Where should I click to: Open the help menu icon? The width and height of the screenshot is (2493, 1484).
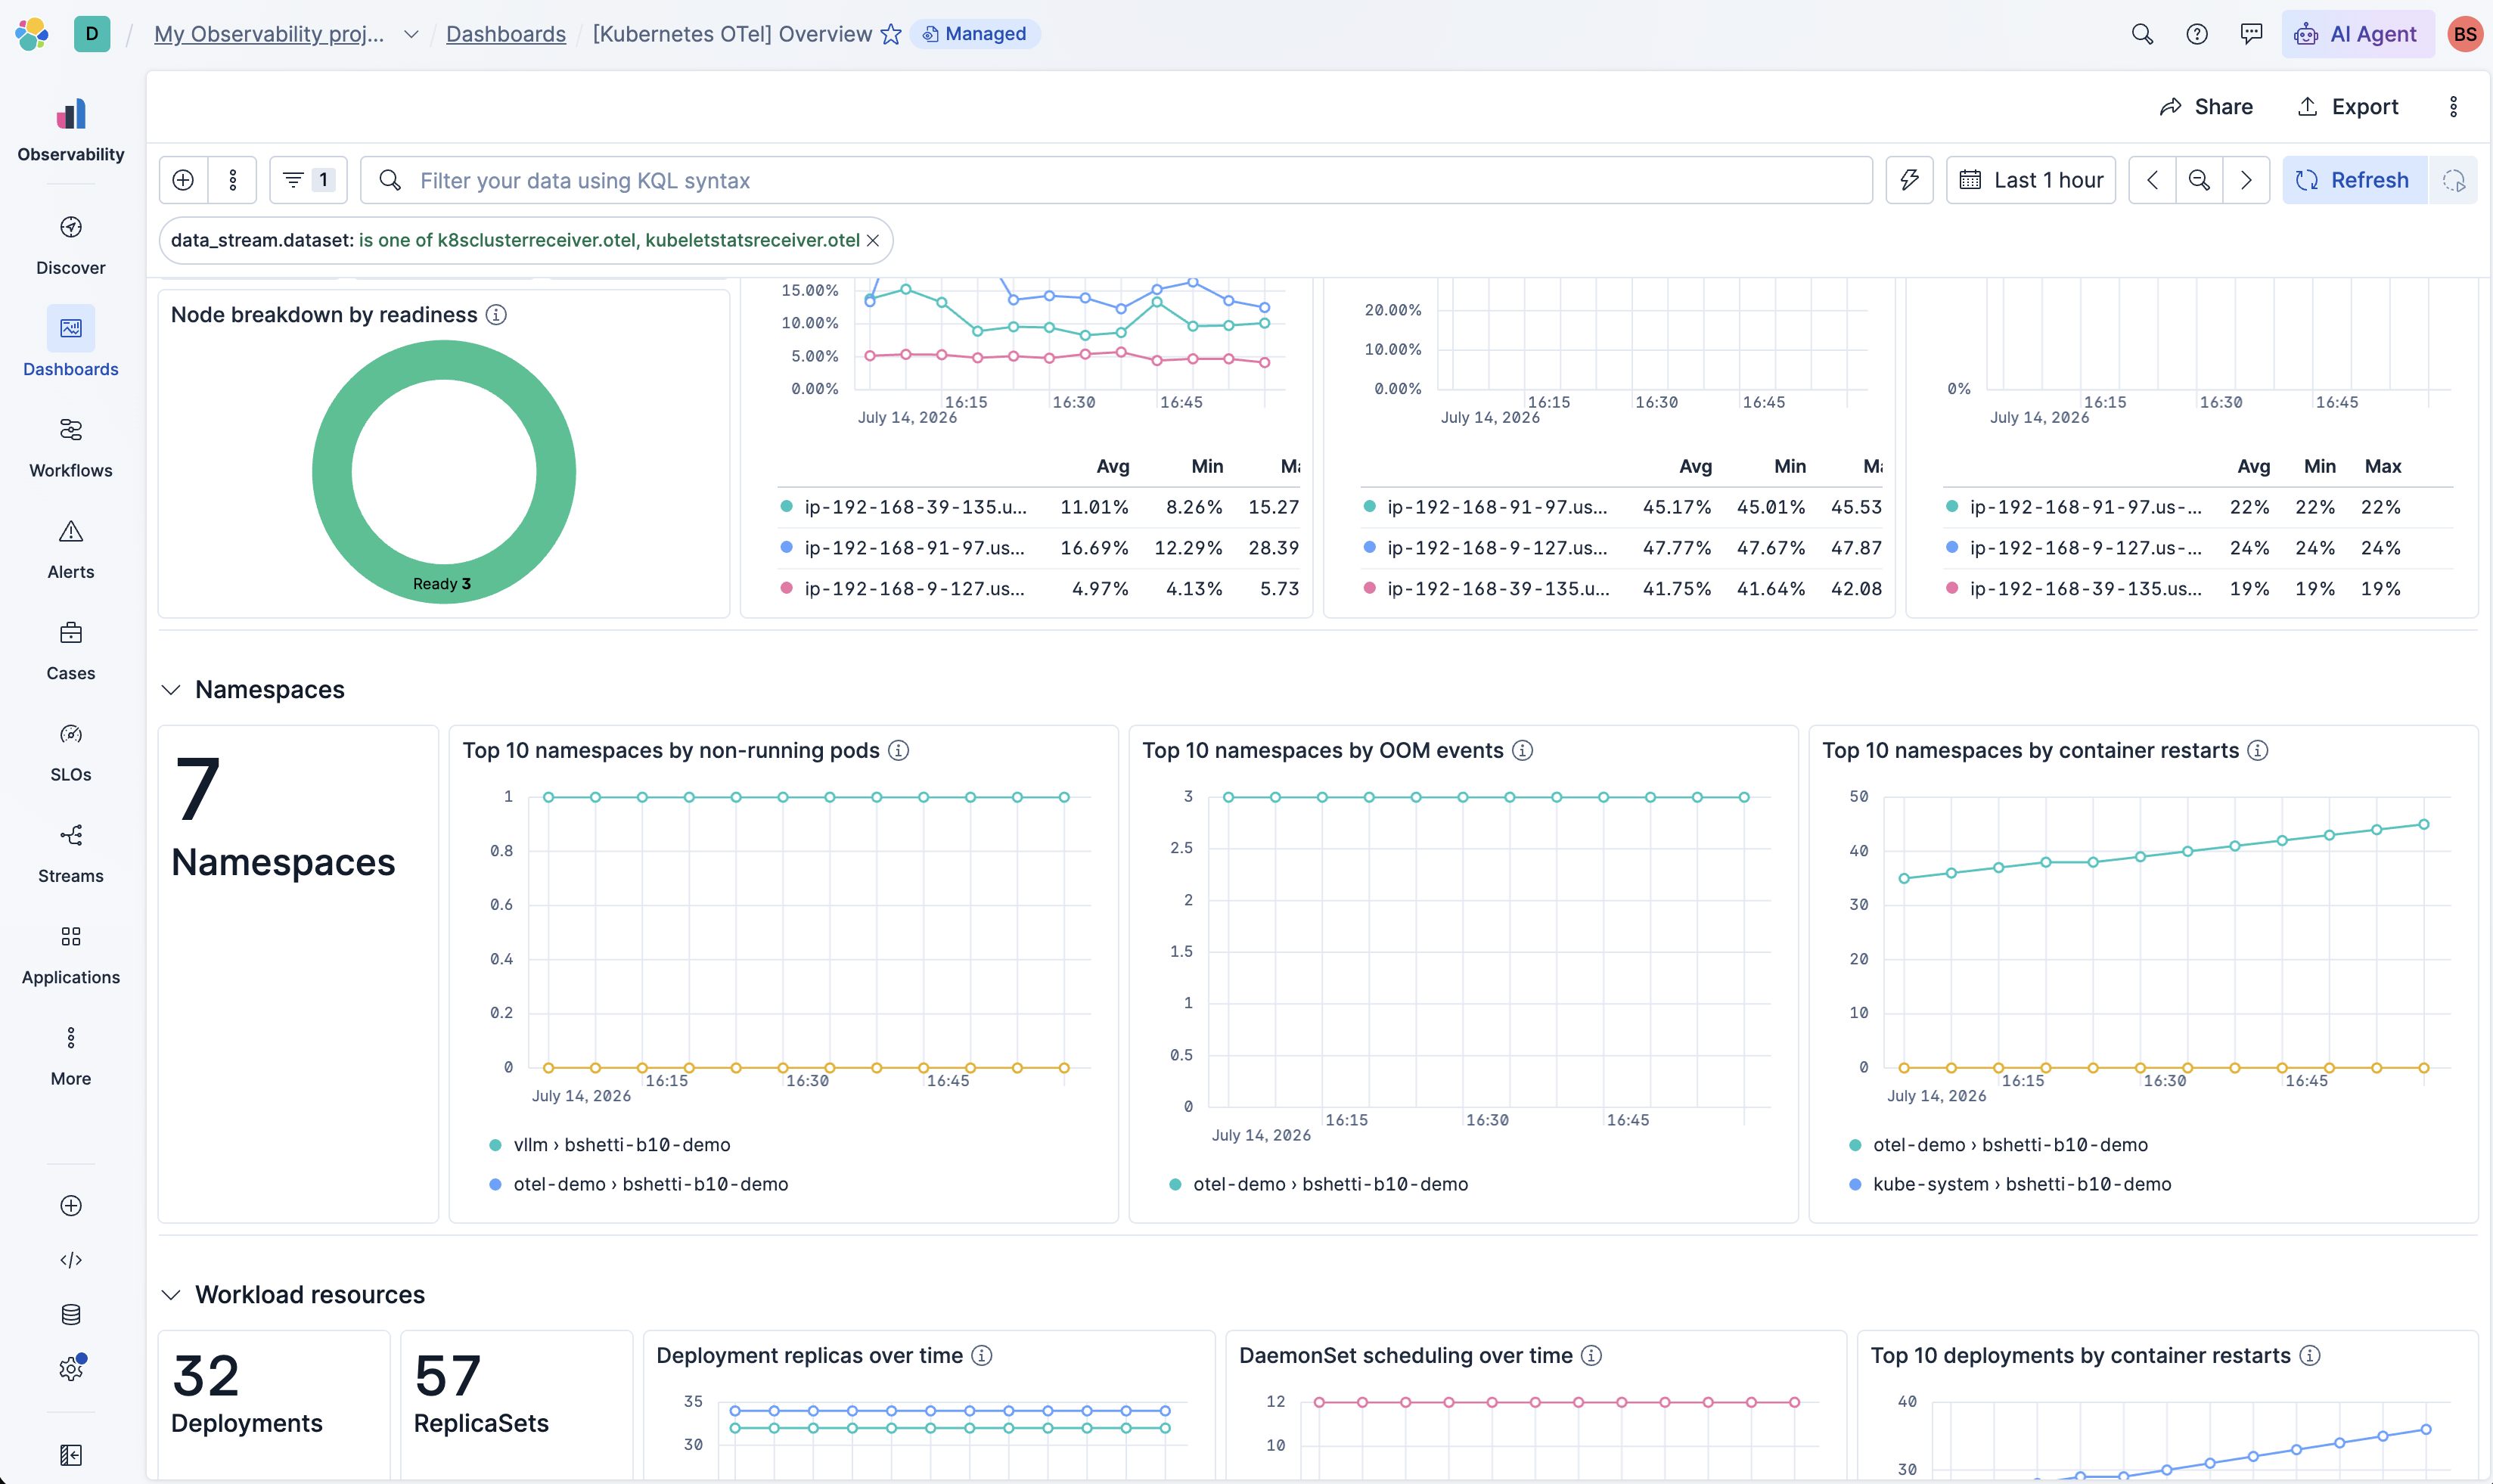(x=2197, y=34)
